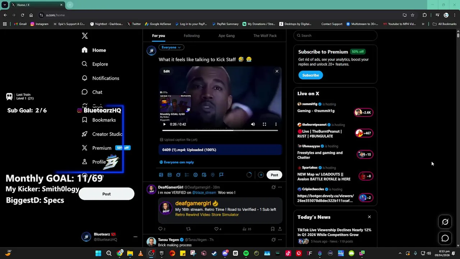Expand All Bookmarks folder

point(445,24)
